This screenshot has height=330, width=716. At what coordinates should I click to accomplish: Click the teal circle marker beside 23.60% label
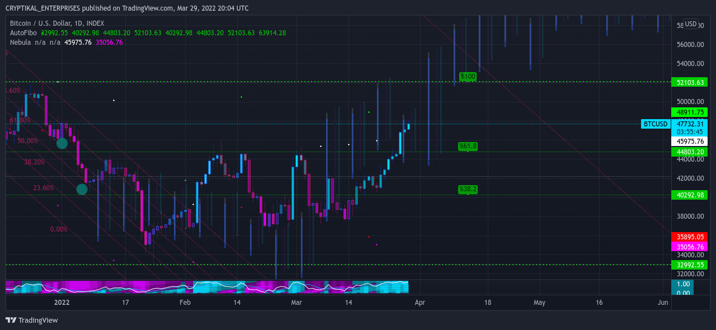pos(82,189)
